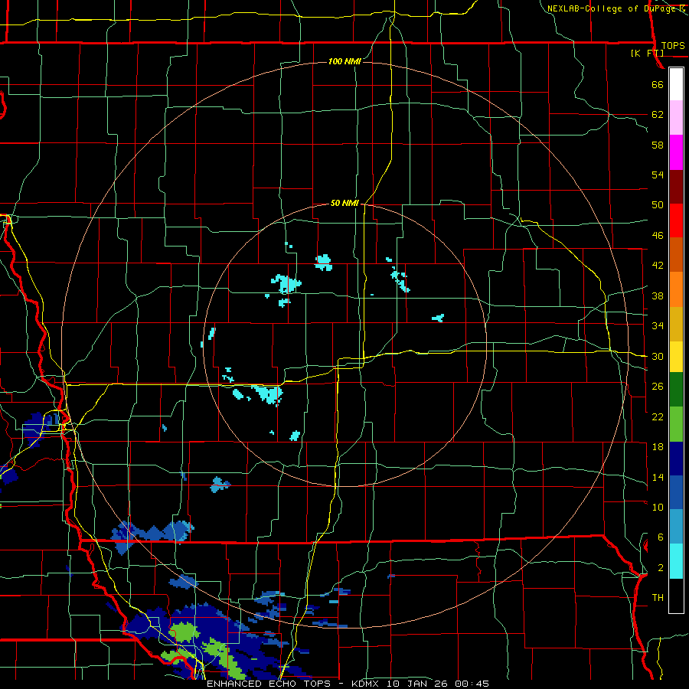Select the light pink legend swatch
Image resolution: width=689 pixels, height=689 pixels.
click(x=676, y=118)
